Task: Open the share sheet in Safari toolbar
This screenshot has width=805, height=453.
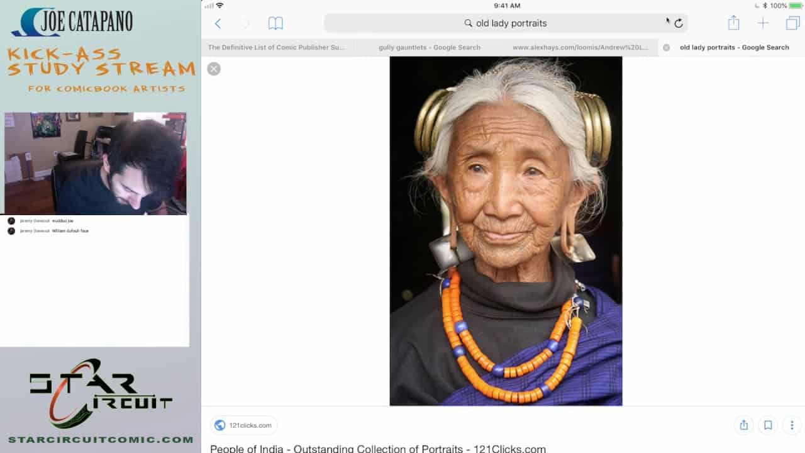Action: [x=733, y=23]
